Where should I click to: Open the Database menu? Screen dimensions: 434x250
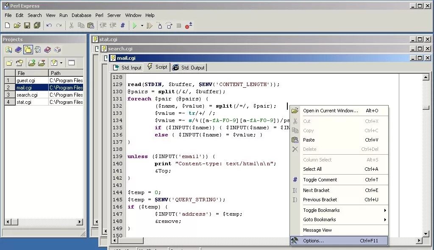click(x=81, y=15)
